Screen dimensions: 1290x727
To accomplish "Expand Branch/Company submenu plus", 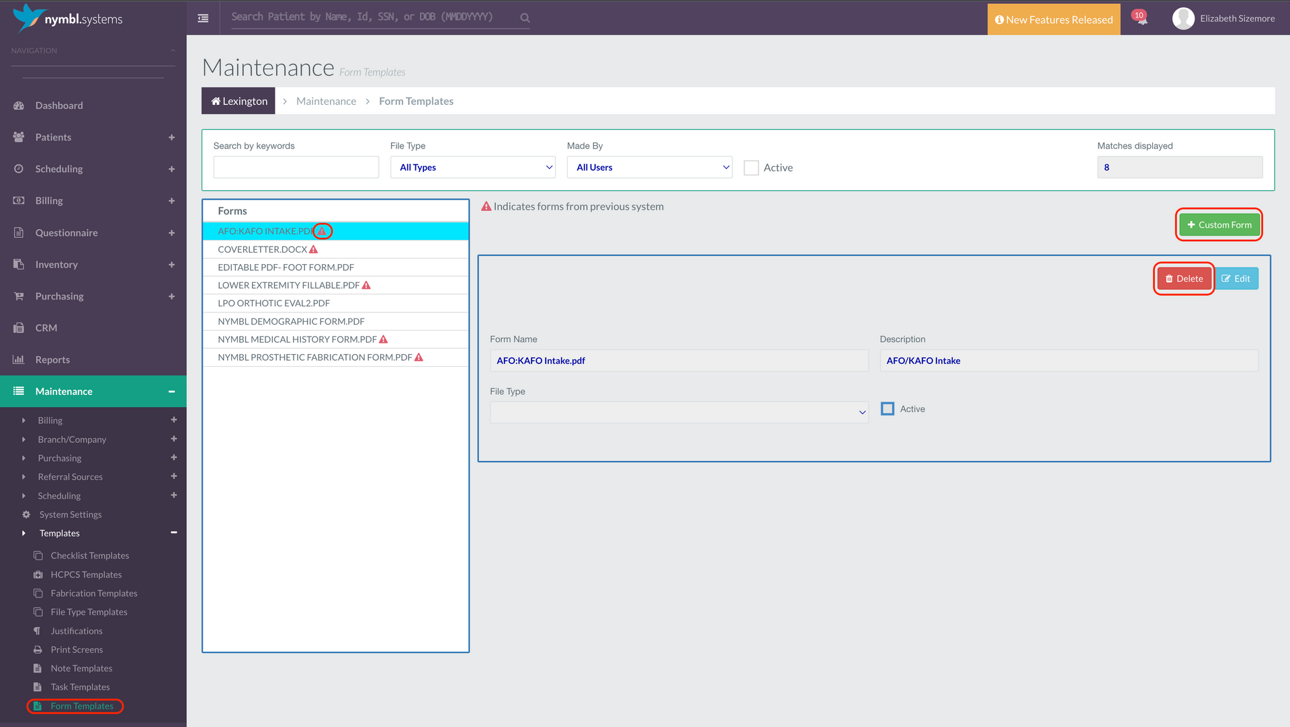I will pos(174,439).
